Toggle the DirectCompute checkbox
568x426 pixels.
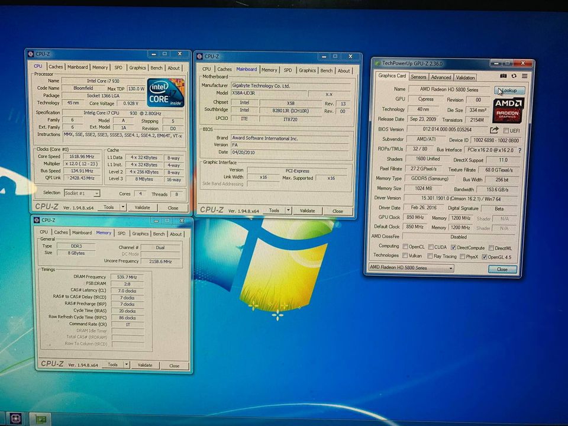[453, 247]
